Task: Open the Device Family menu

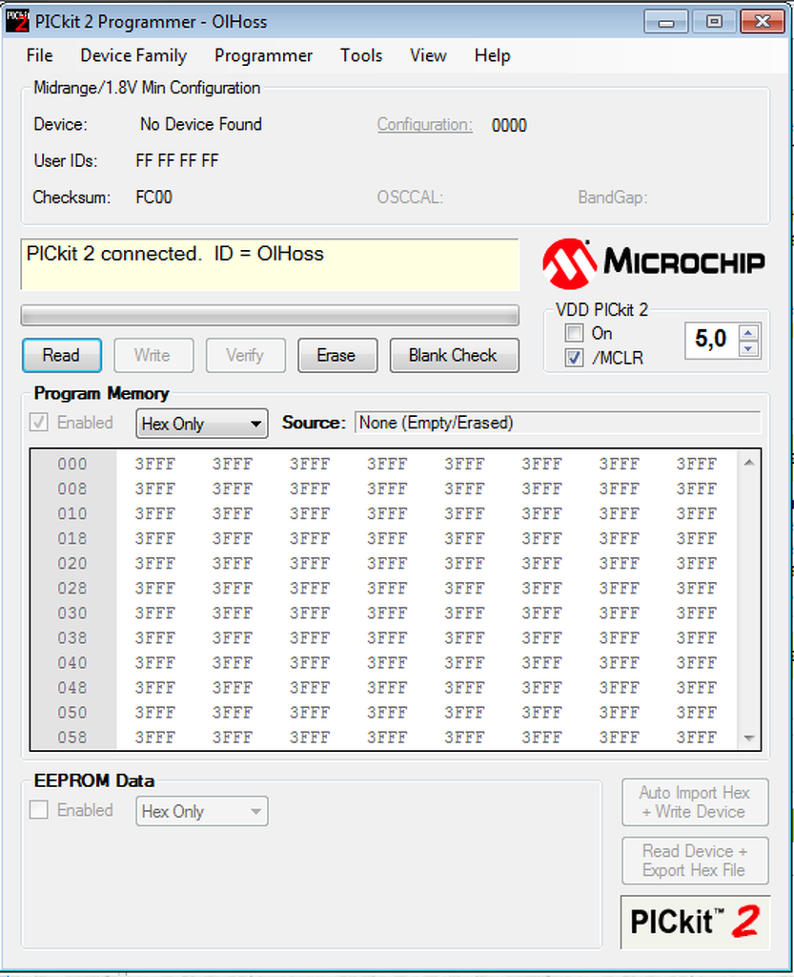Action: click(133, 55)
